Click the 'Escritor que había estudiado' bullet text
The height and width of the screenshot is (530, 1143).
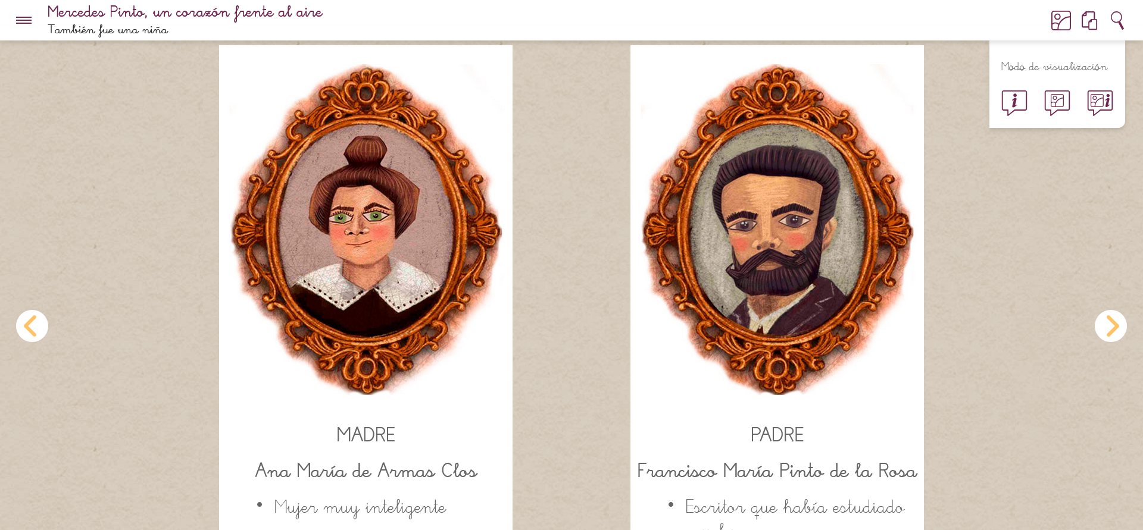pos(795,507)
